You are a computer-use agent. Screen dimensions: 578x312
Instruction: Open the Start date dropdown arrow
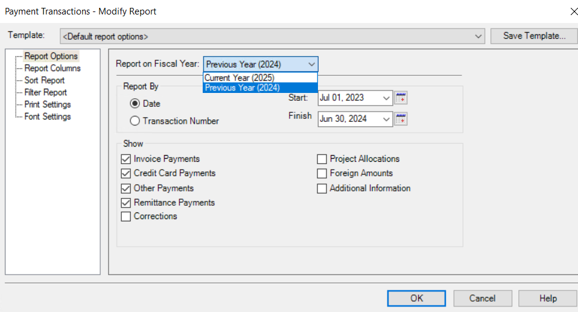point(386,98)
